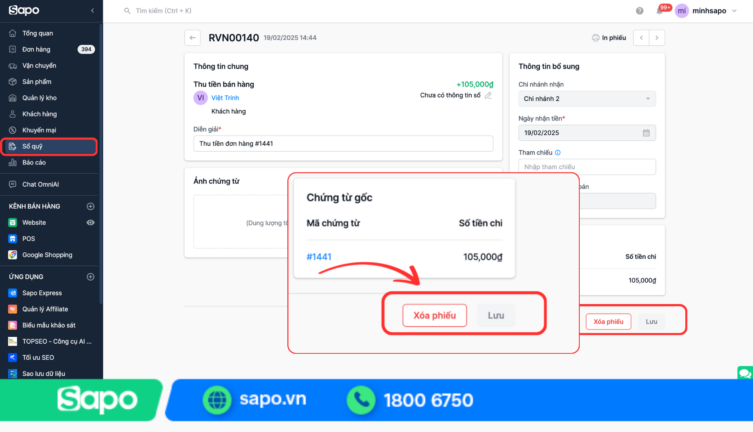Click the Nhập tham chiếu input field
Image resolution: width=753 pixels, height=432 pixels.
click(x=587, y=167)
